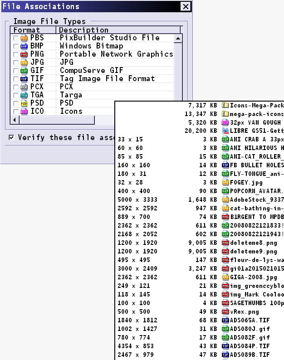Viewport: 284px width, 360px height.
Task: Select Windows Bitmap description
Action: coord(92,46)
